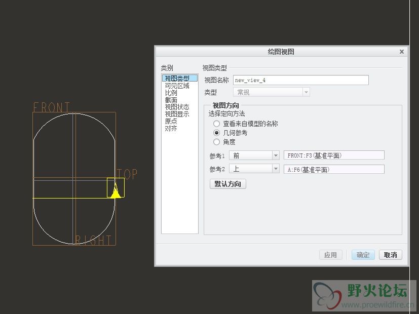Select 视图类型 in the category list
The width and height of the screenshot is (419, 314).
pyautogui.click(x=179, y=78)
